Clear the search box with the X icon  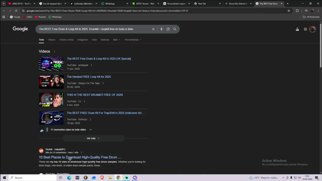point(153,29)
